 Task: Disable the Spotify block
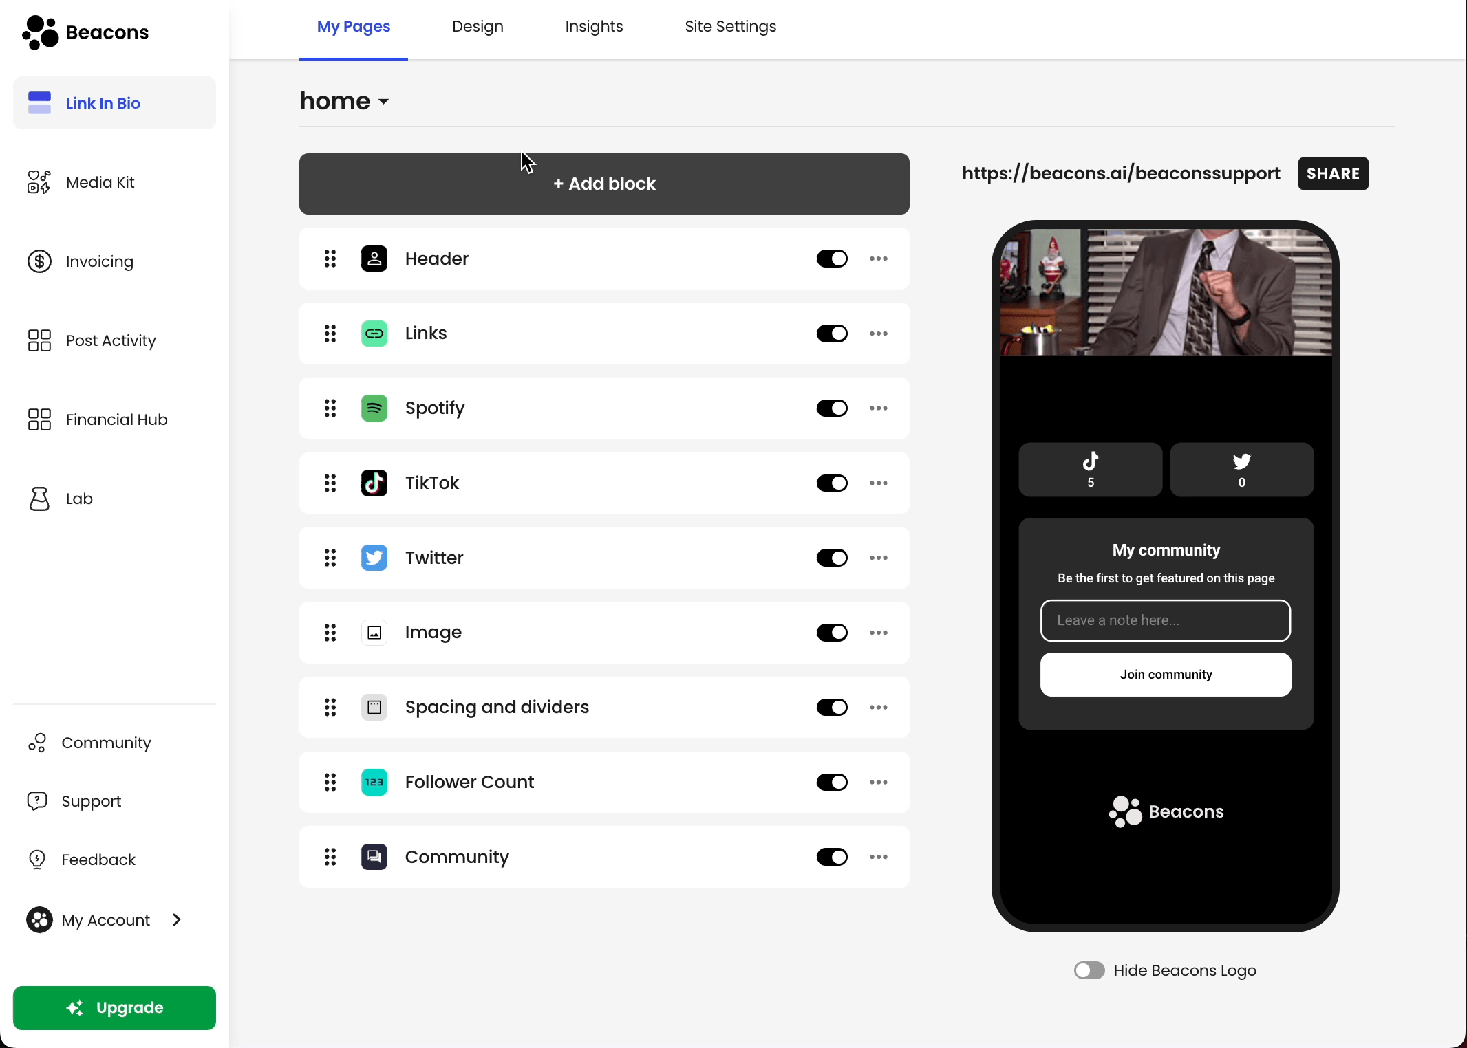[832, 408]
